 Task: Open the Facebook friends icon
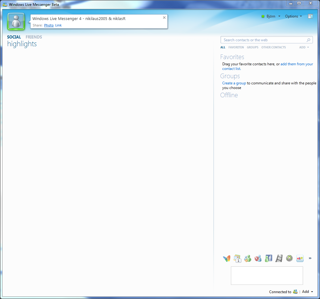[x=269, y=258]
